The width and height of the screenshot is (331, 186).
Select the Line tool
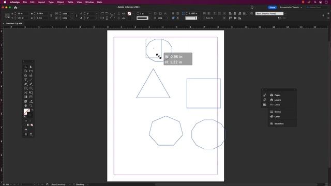(31, 80)
